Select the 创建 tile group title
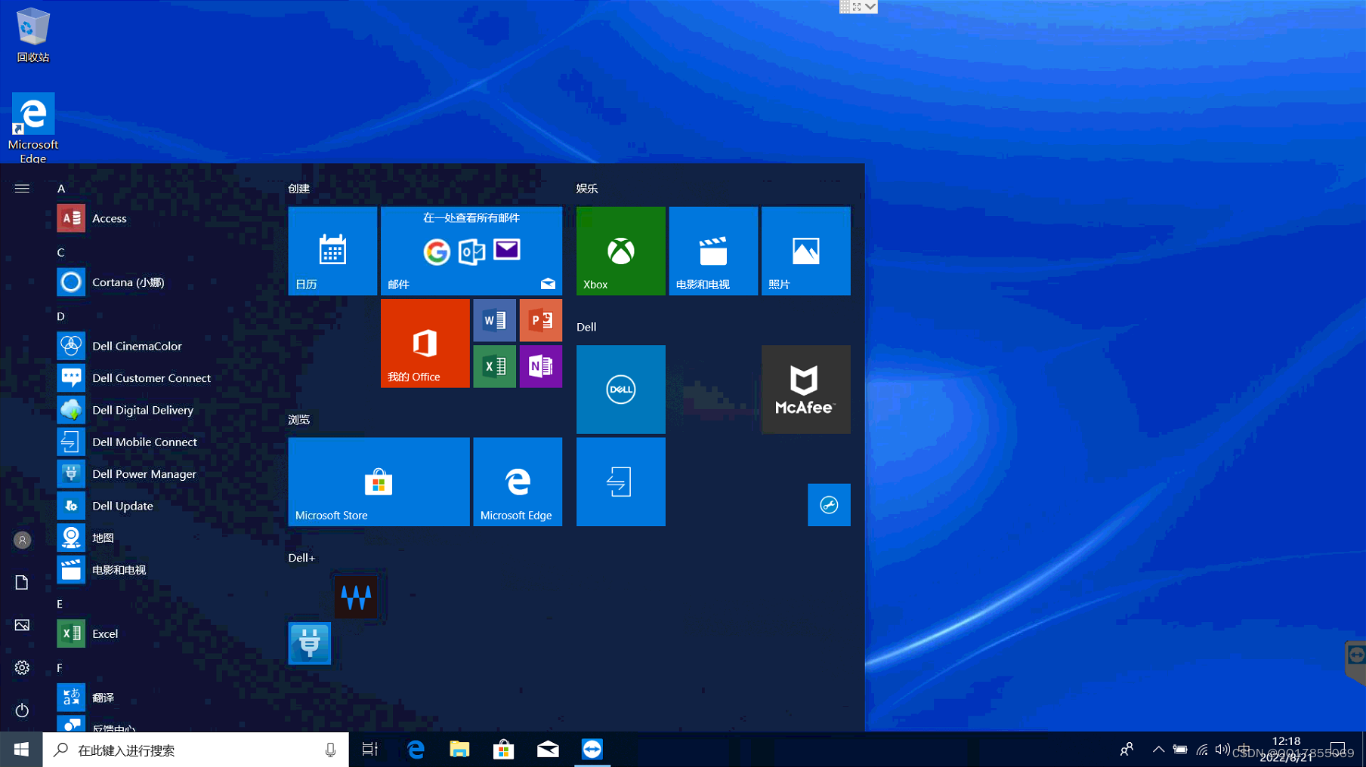1366x767 pixels. pos(299,189)
